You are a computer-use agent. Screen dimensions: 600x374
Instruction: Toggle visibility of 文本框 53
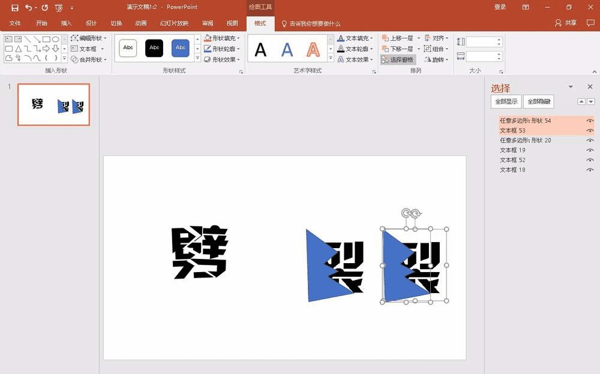point(590,131)
